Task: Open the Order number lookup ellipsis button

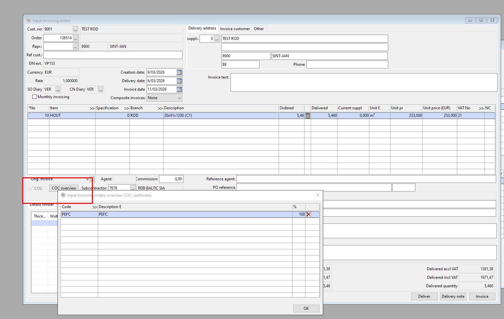Action: (x=76, y=38)
